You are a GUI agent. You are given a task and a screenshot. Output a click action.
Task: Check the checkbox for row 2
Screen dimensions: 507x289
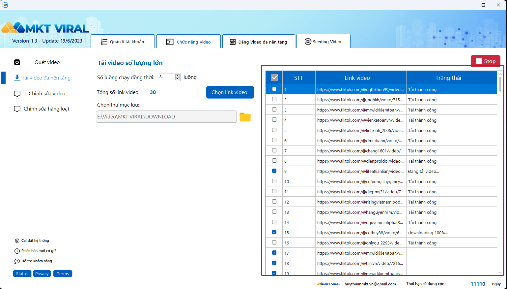pos(274,99)
